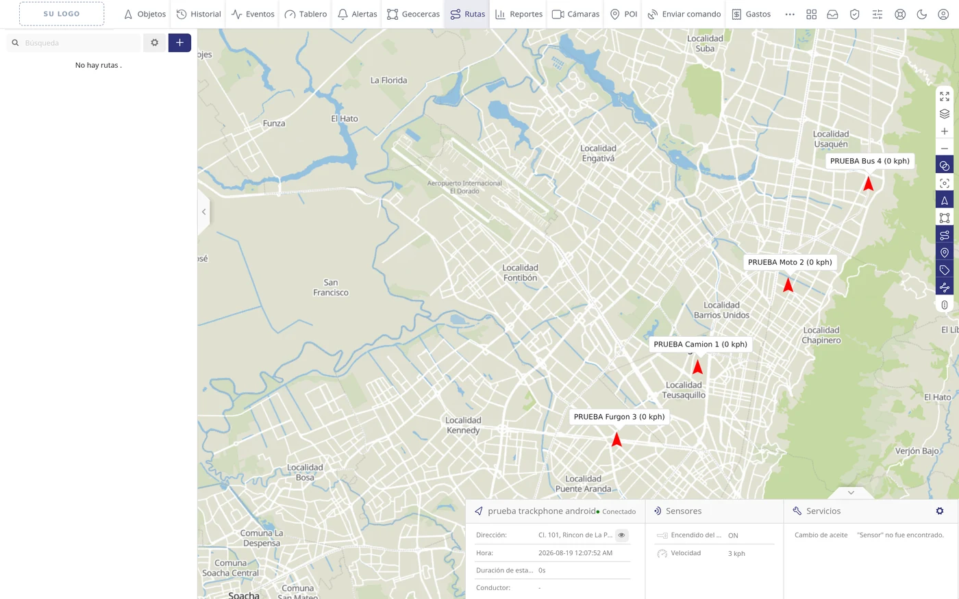Switch to the Eventos tab
The height and width of the screenshot is (599, 959).
[253, 14]
